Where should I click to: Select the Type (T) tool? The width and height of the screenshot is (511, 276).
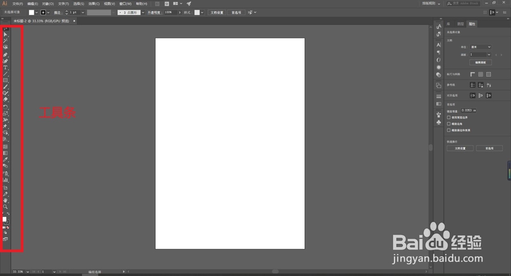(6, 68)
